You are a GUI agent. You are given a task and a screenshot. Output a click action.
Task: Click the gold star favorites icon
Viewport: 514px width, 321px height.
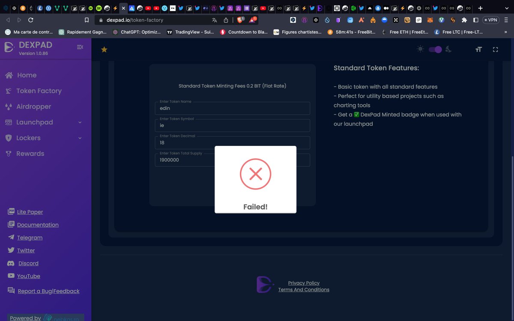coord(104,50)
